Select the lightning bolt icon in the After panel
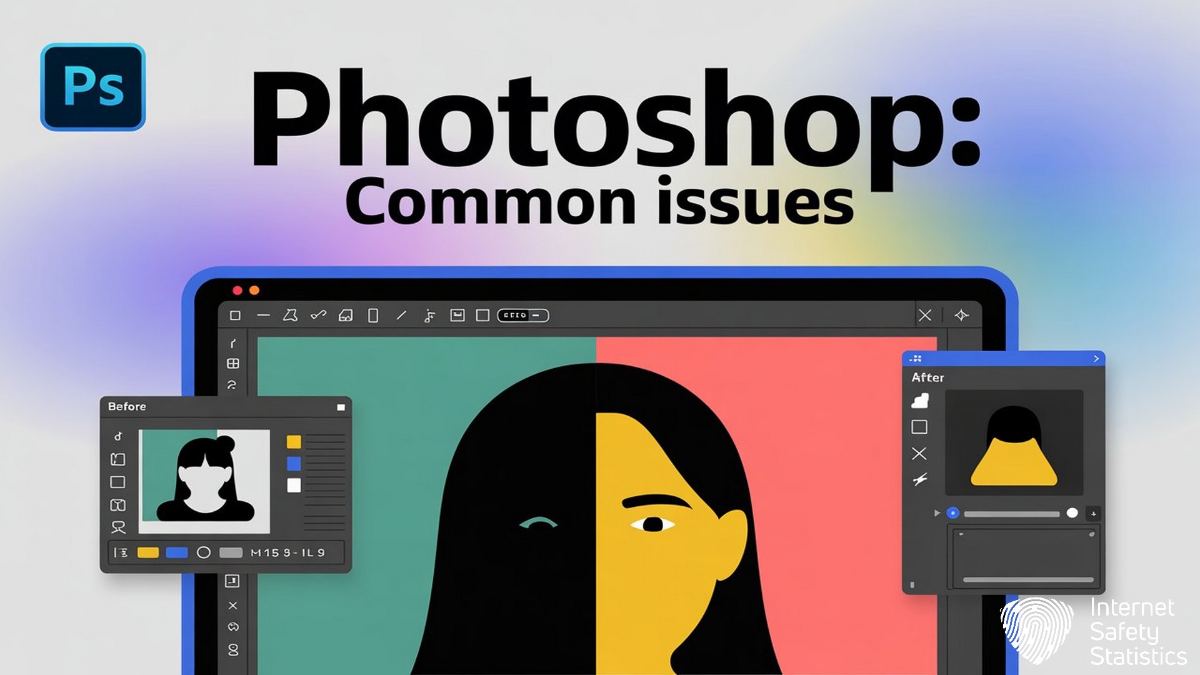 [x=919, y=480]
